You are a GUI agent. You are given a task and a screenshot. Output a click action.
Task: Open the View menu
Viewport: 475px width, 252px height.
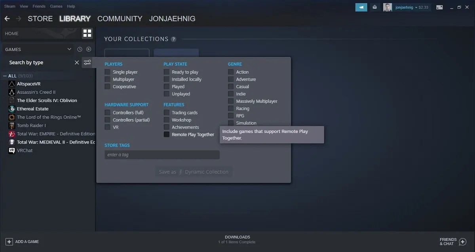(24, 6)
